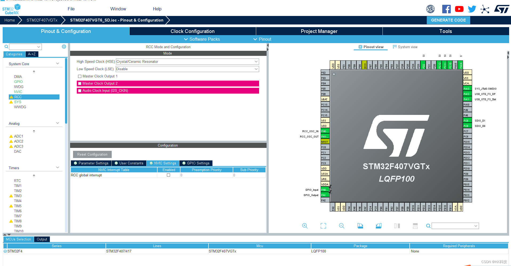Toggle the Audio Clock Input I2S_CKIN checkbox
Image resolution: width=511 pixels, height=266 pixels.
(x=80, y=91)
